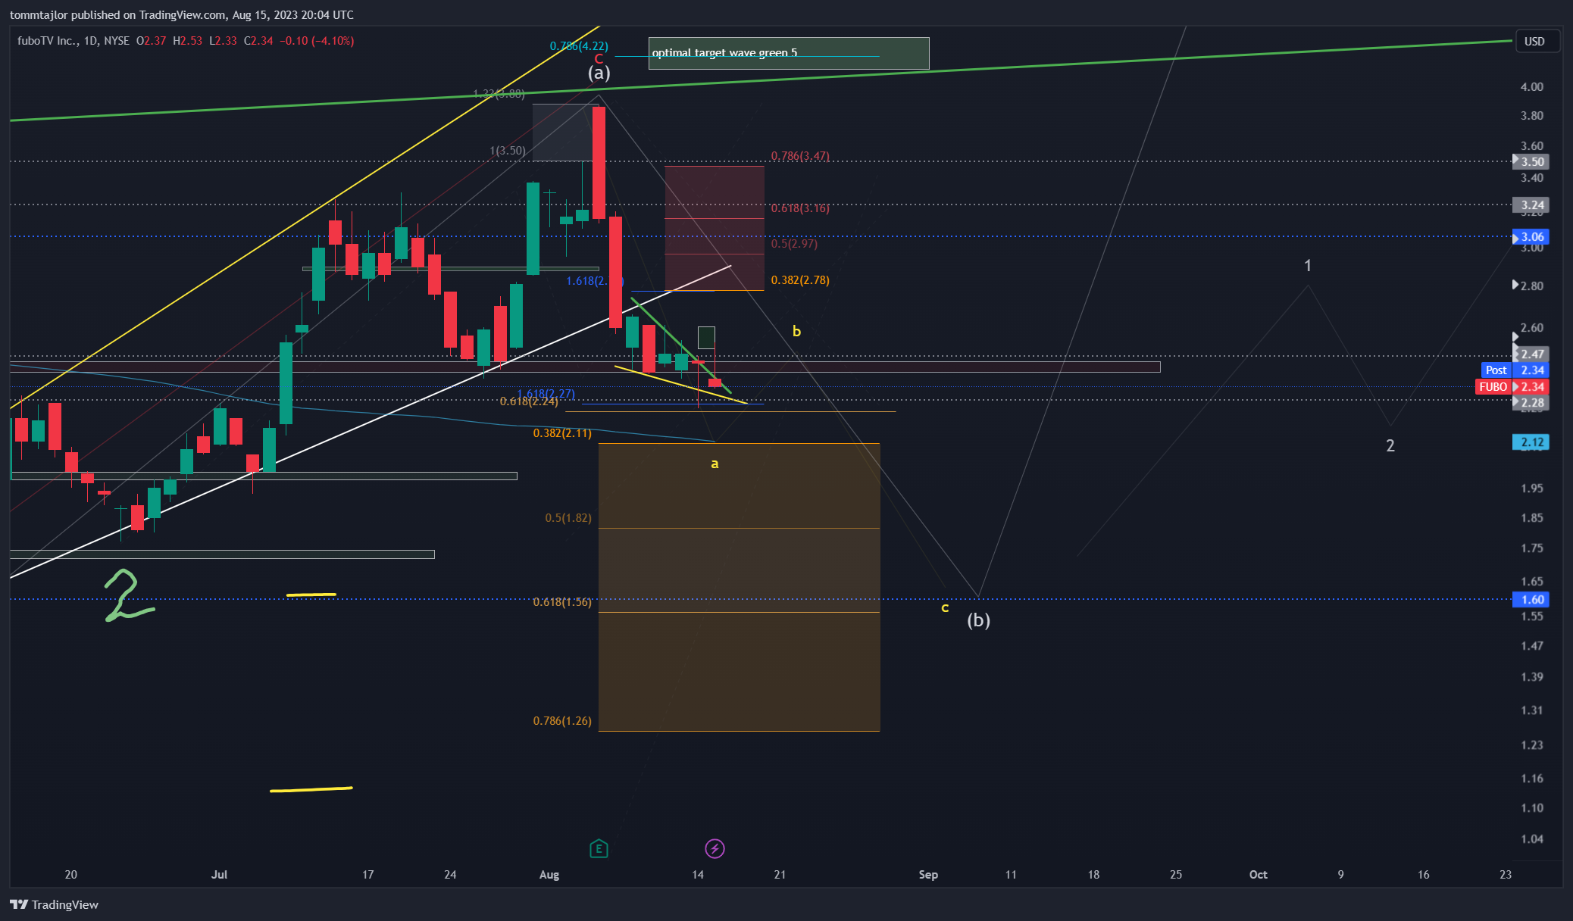Click the 0.786(4.22) Fibonacci label

click(x=579, y=46)
